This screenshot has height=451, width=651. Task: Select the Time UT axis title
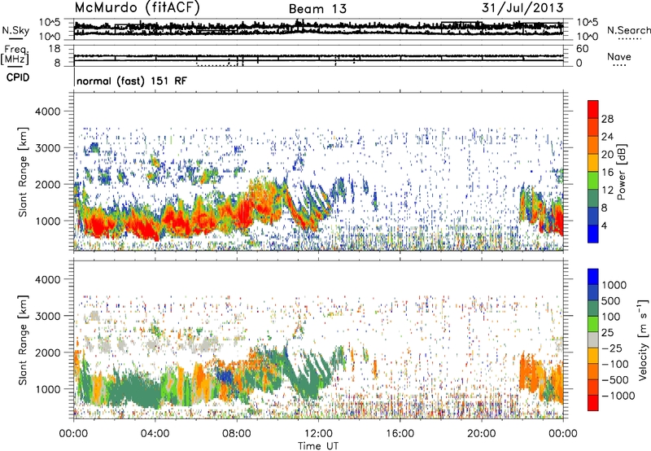[318, 446]
